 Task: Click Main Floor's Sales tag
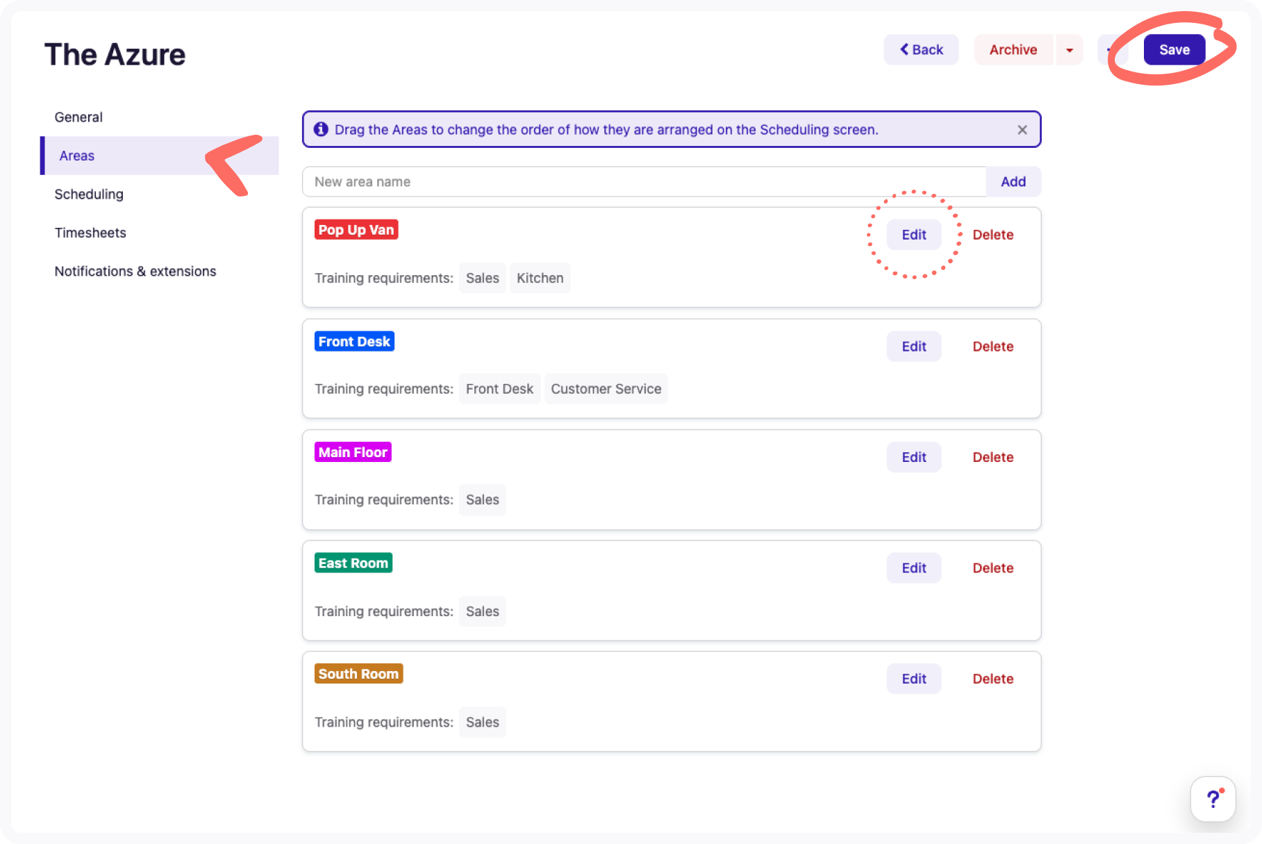482,500
